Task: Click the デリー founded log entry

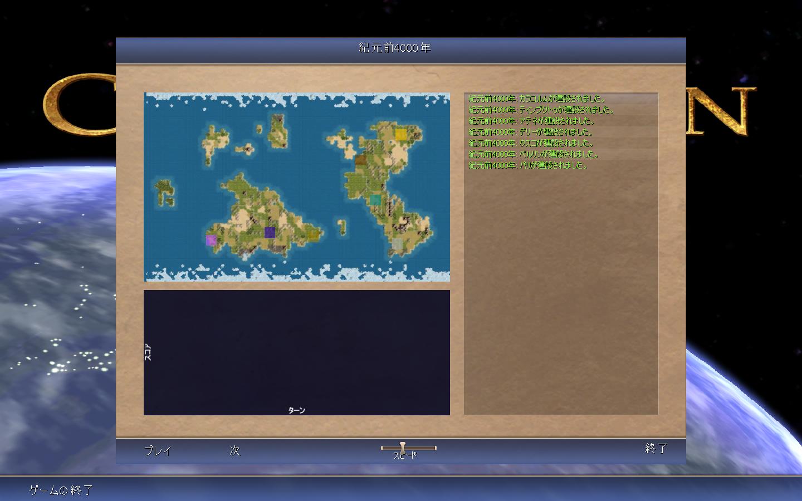Action: click(x=561, y=132)
